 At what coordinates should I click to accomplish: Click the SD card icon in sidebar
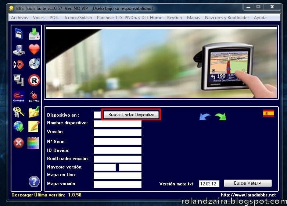click(19, 34)
